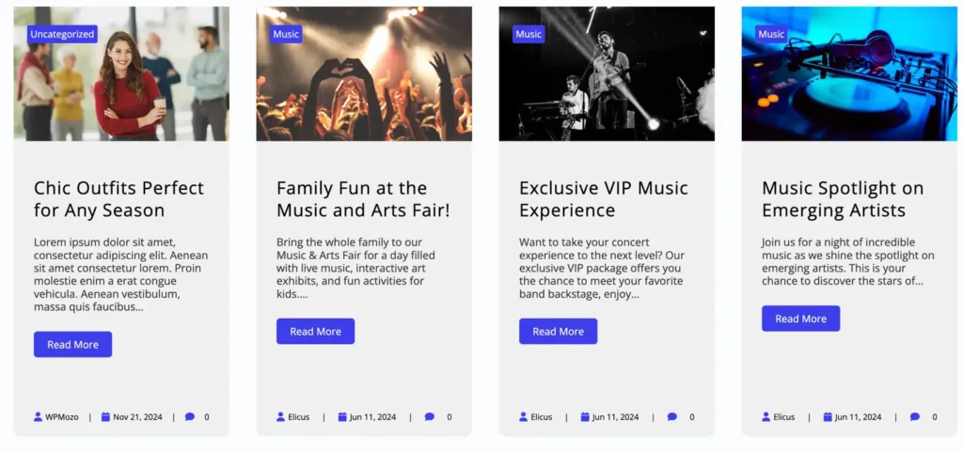Click calendar icon on Exclusive VIP card
Screen dimensions: 963x451
586,417
